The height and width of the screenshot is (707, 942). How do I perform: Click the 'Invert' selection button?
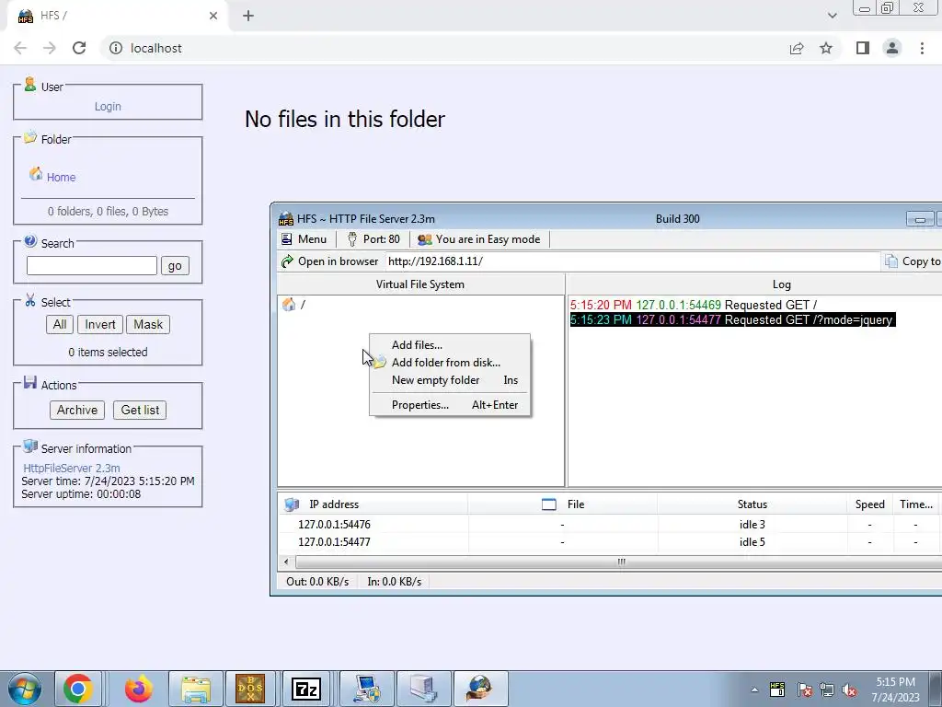pyautogui.click(x=99, y=325)
